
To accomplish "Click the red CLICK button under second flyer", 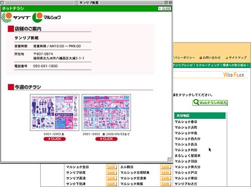I will click(x=106, y=139).
